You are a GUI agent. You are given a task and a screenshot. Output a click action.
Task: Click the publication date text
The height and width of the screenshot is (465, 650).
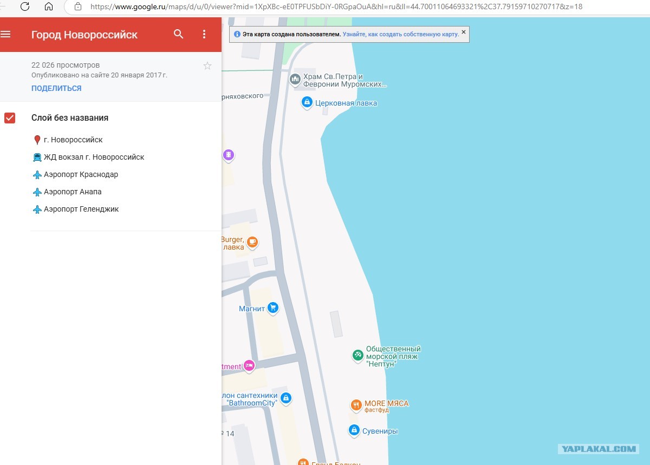click(x=99, y=75)
